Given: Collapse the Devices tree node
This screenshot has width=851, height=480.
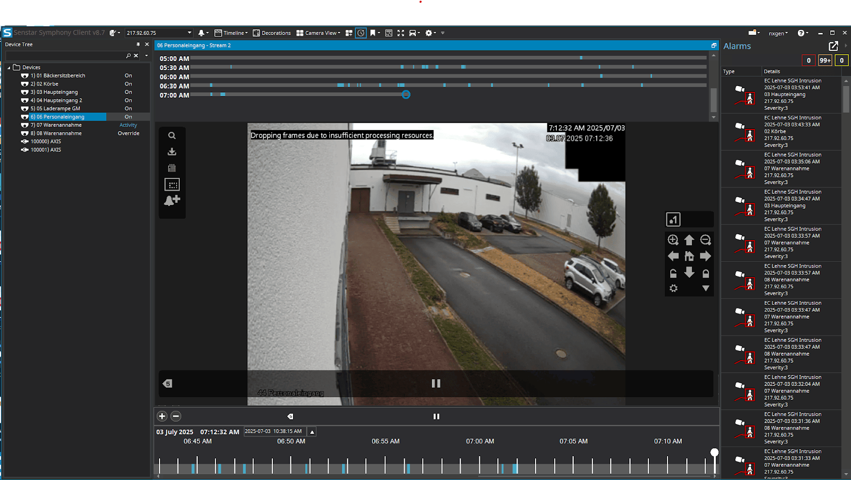Looking at the screenshot, I should click(x=9, y=68).
